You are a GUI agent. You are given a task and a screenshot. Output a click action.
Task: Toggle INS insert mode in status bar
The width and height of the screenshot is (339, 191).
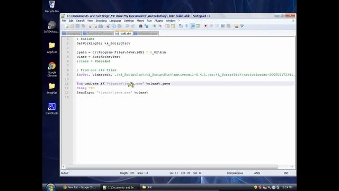tap(286, 173)
